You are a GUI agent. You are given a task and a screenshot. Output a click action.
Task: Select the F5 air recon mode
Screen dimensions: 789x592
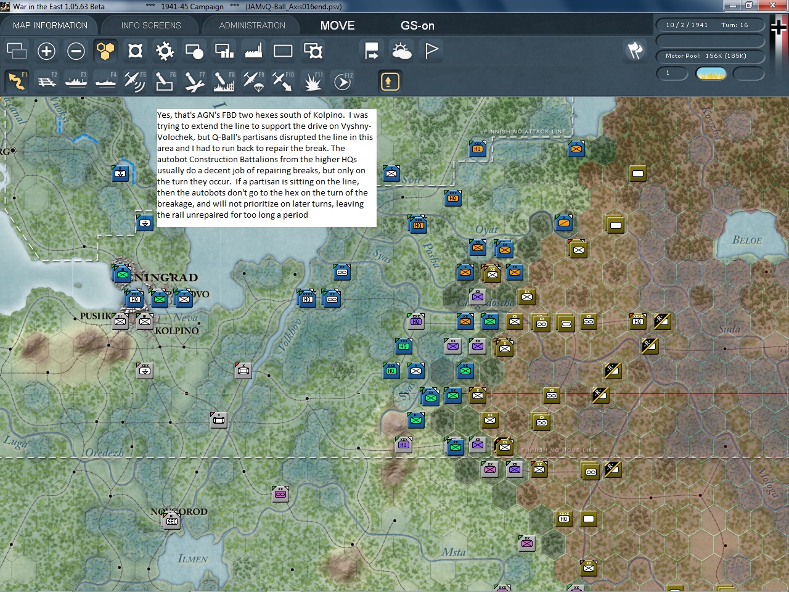click(135, 81)
